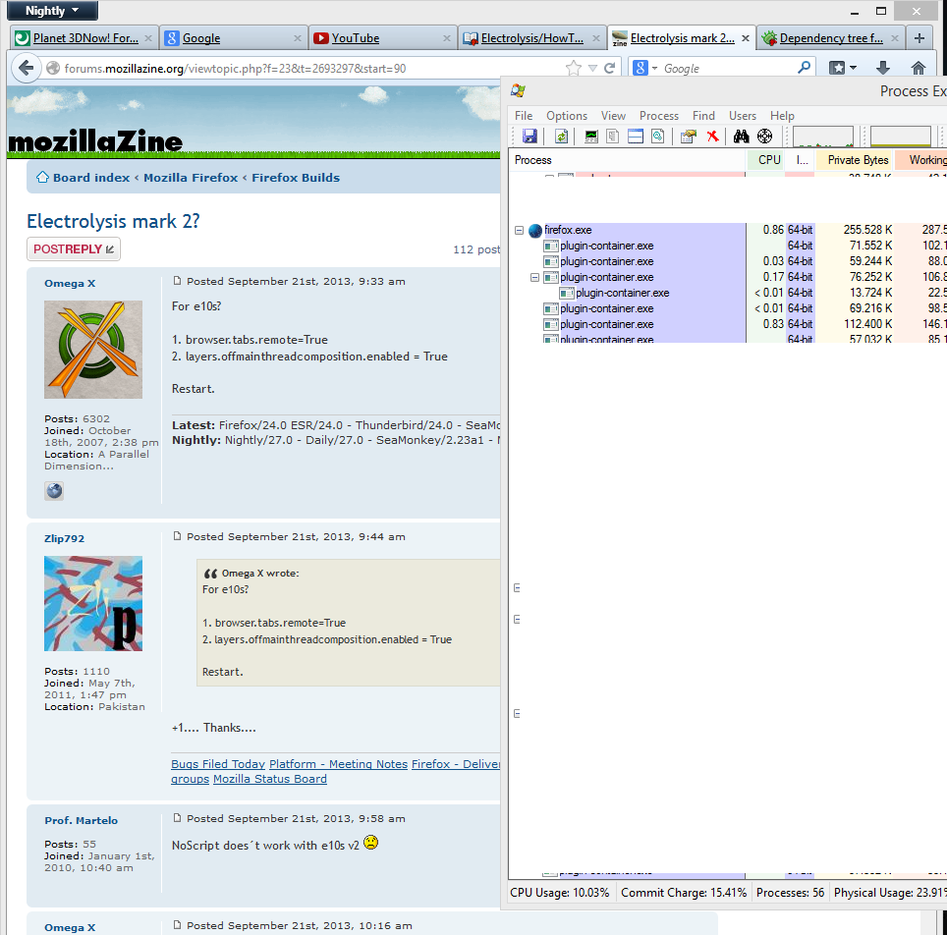Click the Firefox URL address field
The height and width of the screenshot is (935, 947).
(313, 68)
